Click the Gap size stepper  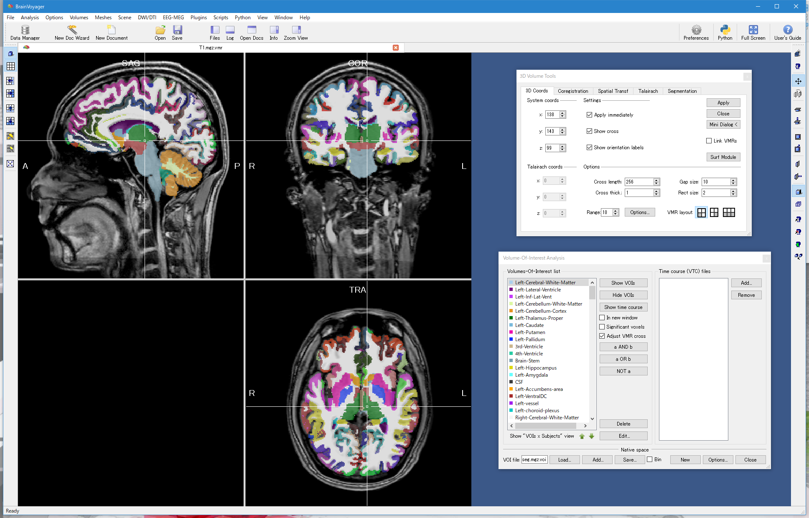(733, 182)
